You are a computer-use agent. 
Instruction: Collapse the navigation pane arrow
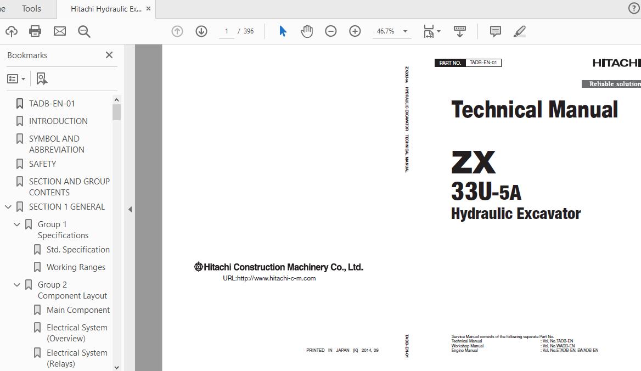pyautogui.click(x=130, y=210)
